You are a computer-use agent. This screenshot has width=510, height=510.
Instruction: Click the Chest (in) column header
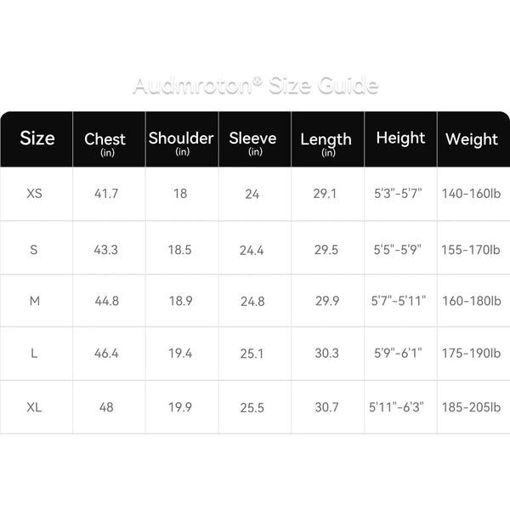pyautogui.click(x=109, y=139)
